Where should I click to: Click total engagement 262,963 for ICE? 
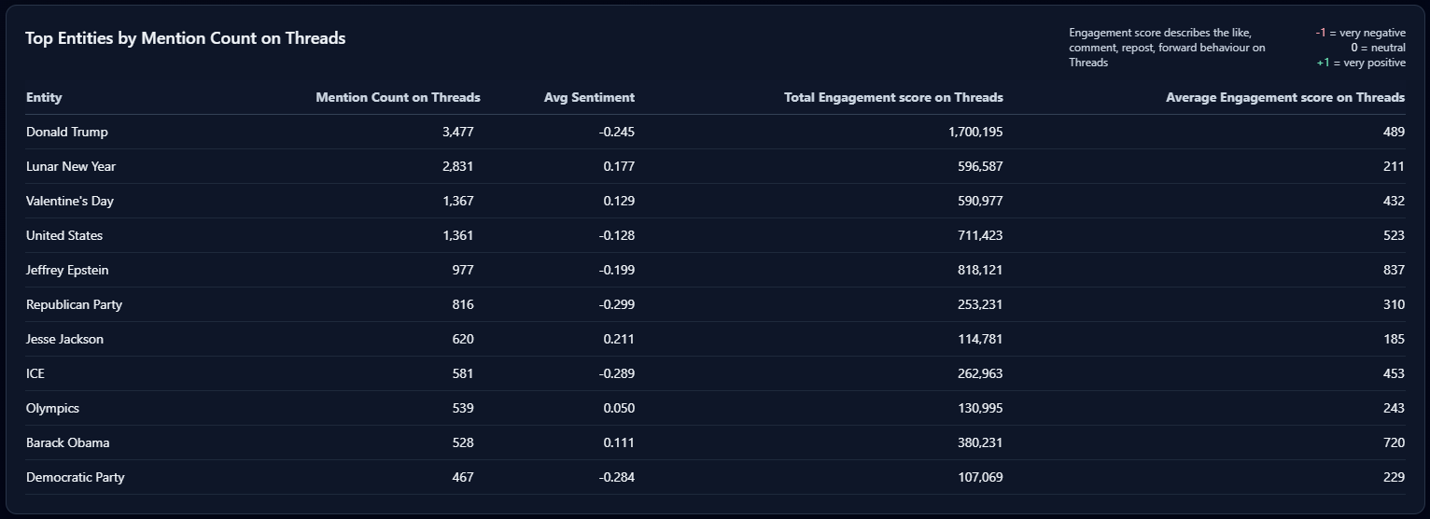point(980,373)
